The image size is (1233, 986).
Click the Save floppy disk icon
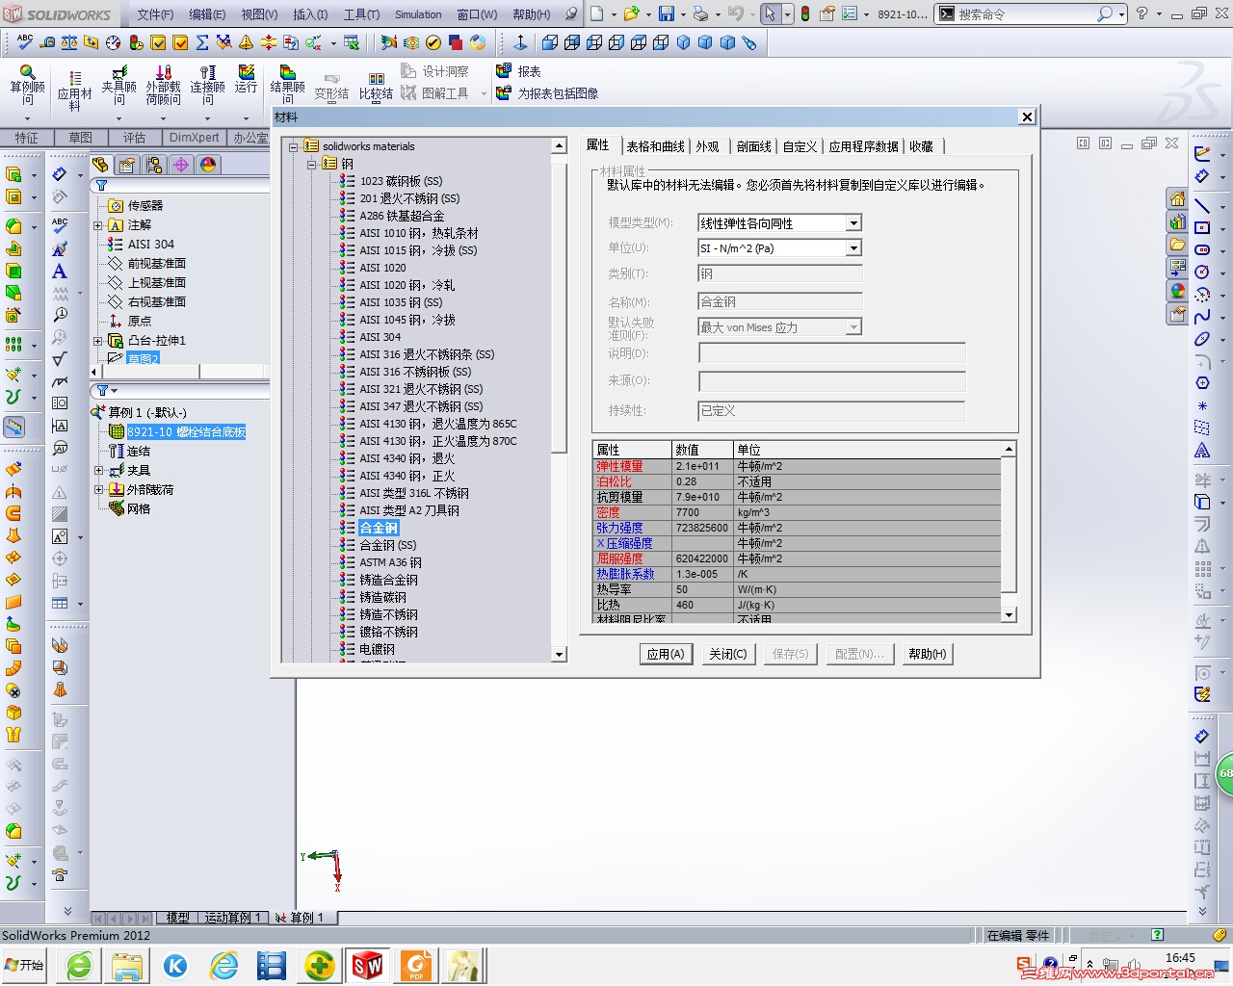click(667, 13)
